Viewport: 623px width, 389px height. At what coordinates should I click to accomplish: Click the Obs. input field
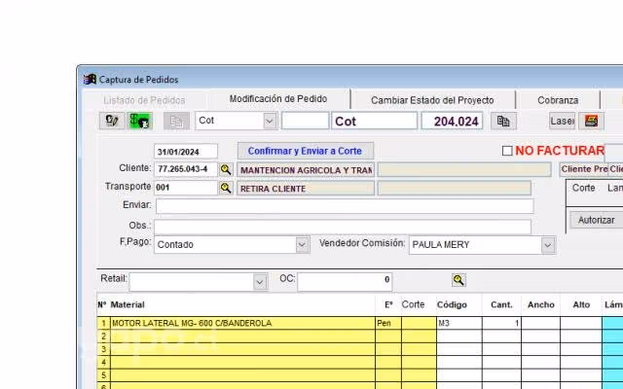[343, 227]
